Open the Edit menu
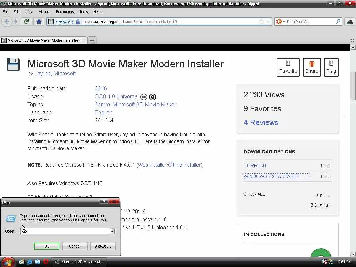Screen dimensions: 356x267 coord(17,12)
